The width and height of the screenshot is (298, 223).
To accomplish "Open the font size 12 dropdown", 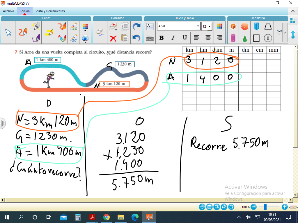I will coord(210,26).
